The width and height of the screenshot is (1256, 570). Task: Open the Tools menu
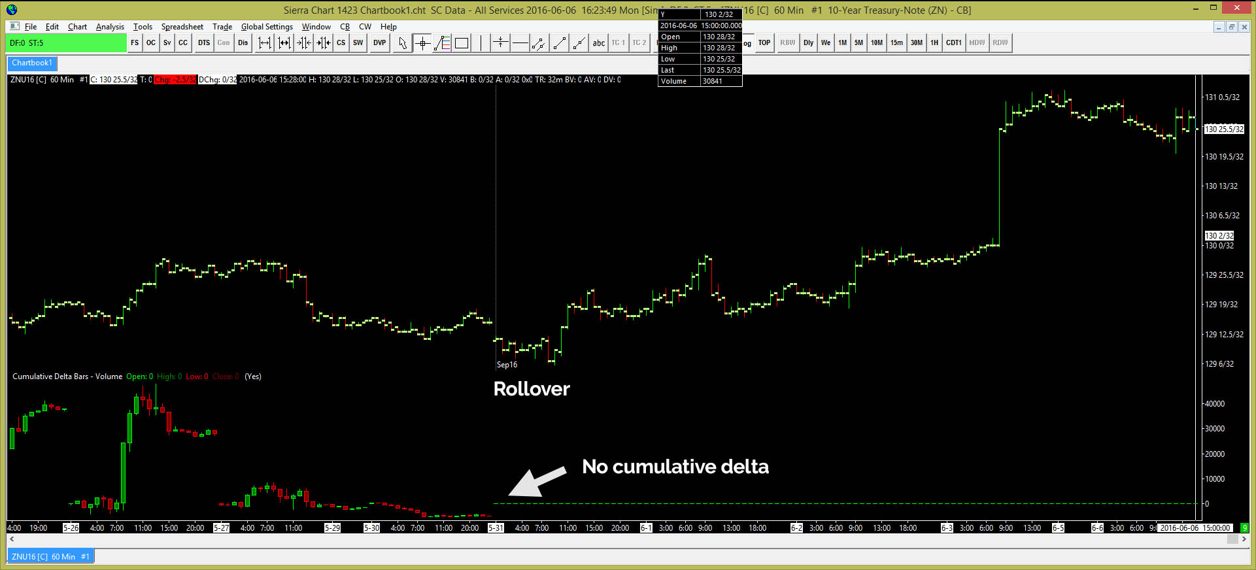tap(143, 27)
